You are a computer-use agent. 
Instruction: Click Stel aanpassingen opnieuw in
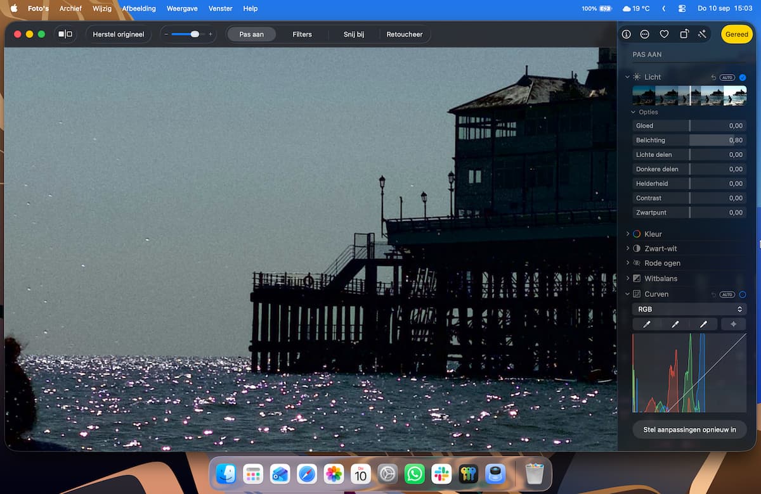tap(689, 429)
